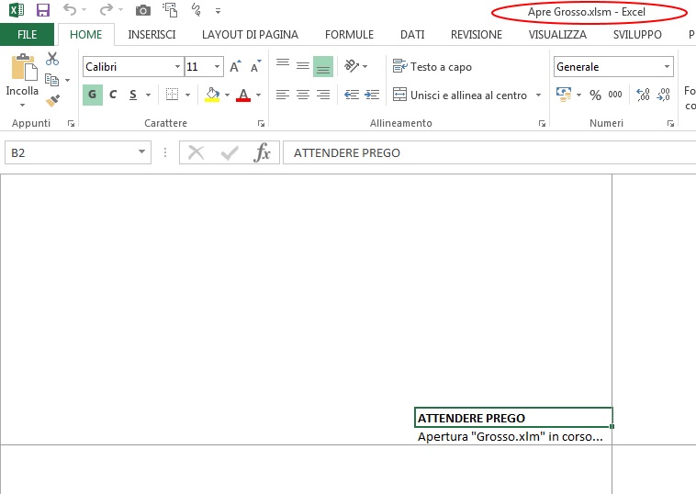Open the Appunti dialog launcher
The height and width of the screenshot is (494, 696).
click(71, 124)
